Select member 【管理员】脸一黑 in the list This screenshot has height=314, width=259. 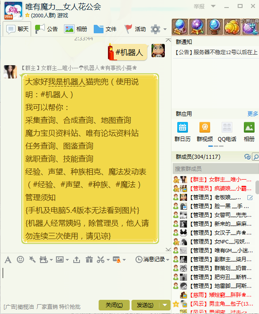click(x=213, y=206)
